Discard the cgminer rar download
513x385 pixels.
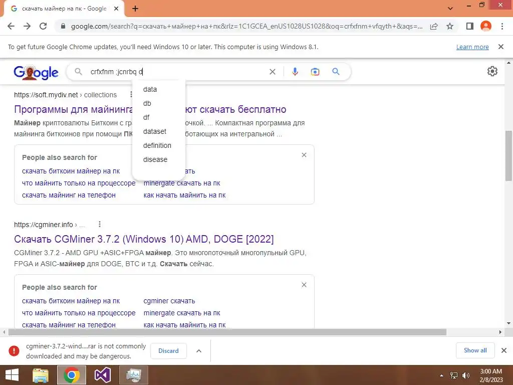click(168, 351)
